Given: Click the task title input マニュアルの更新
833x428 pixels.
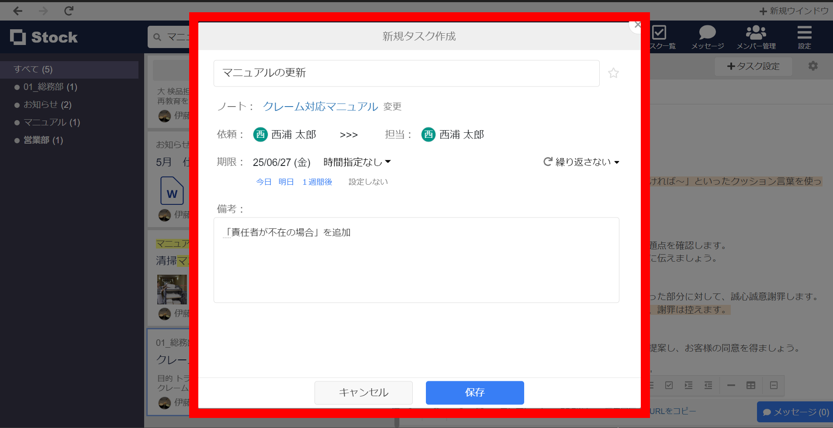Looking at the screenshot, I should (405, 73).
